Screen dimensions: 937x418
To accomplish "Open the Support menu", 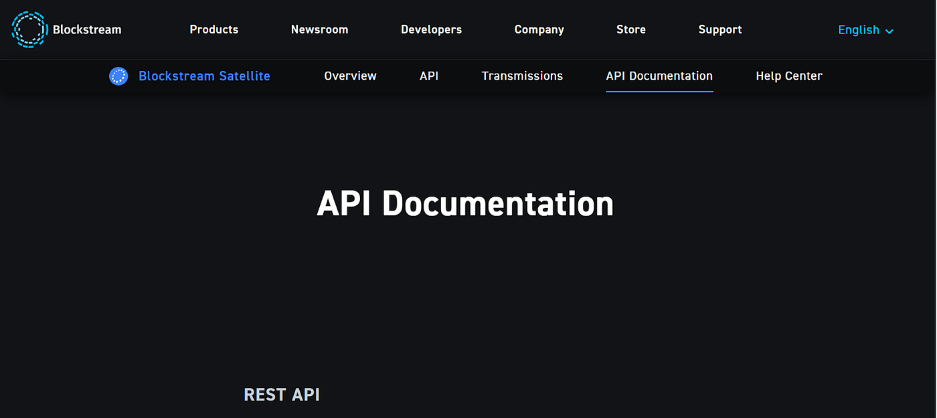I will tap(720, 29).
